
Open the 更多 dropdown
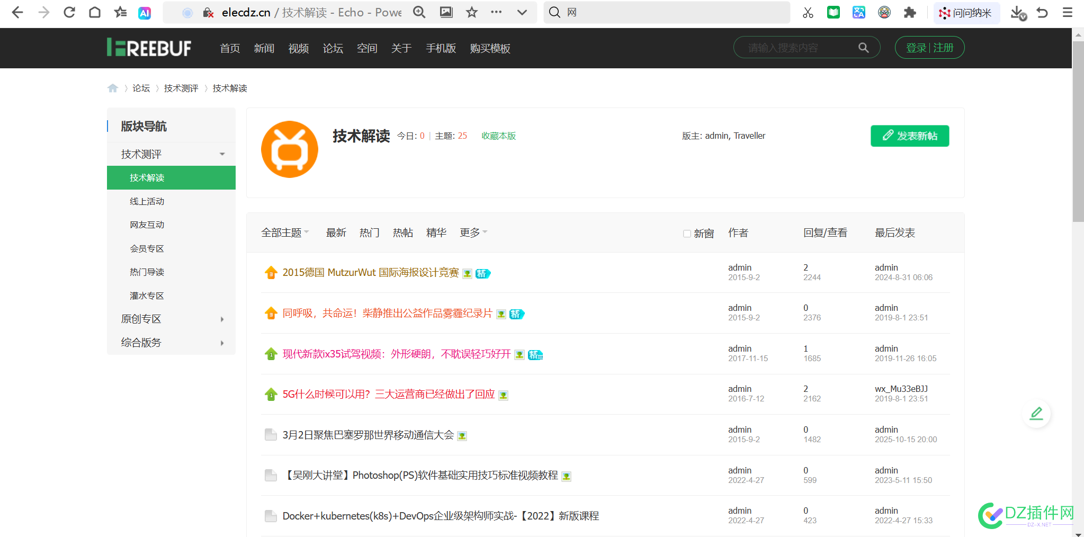click(473, 232)
